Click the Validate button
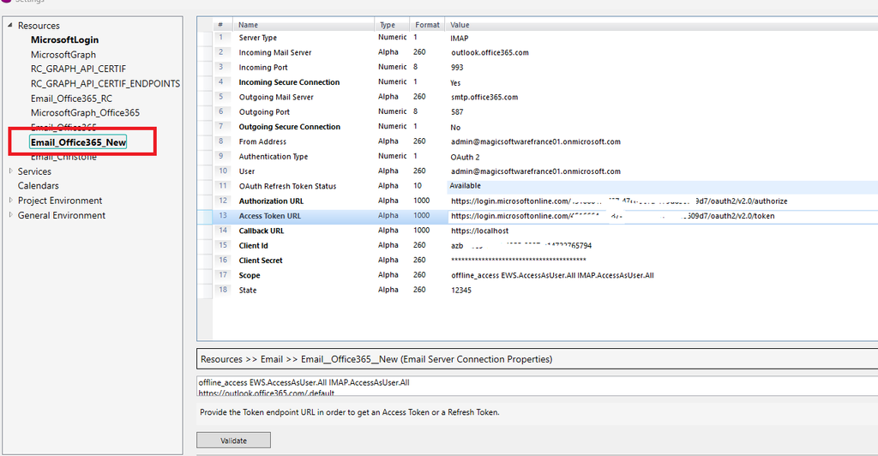Viewport: 878px width, 456px height. 233,441
